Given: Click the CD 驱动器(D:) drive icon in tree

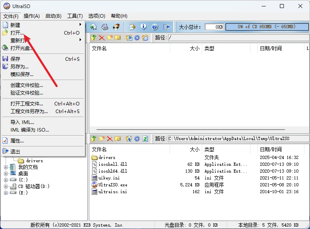Looking at the screenshot, I should (13, 186).
